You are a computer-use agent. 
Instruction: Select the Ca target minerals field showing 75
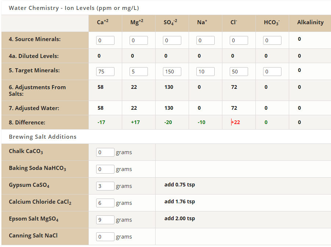[x=105, y=72]
